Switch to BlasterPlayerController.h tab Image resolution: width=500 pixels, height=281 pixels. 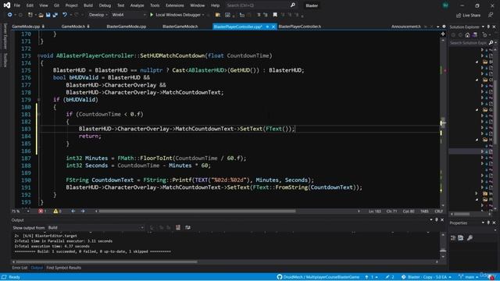(x=300, y=27)
